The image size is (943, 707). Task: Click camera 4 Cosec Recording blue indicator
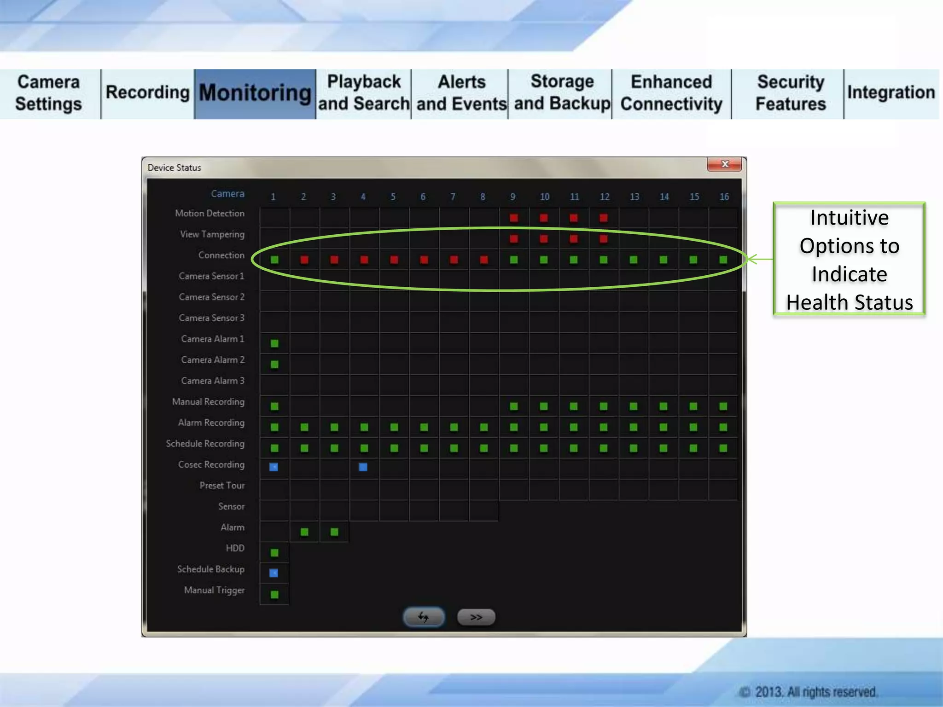point(363,467)
